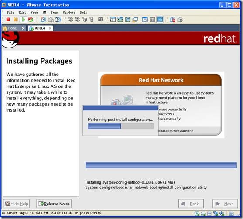Click the hard disk device status bar icon
This screenshot has height=219, width=243.
tap(203, 214)
